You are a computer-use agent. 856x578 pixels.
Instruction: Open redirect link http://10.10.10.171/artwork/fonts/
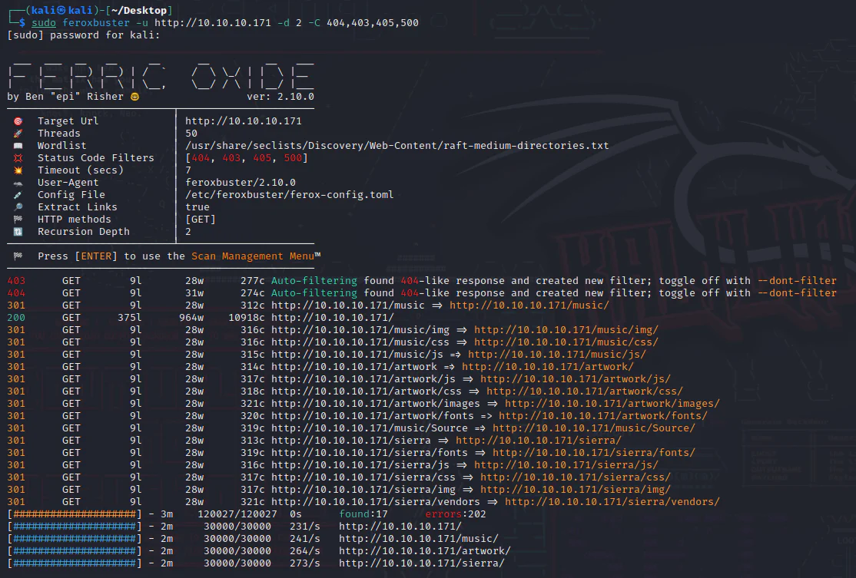click(x=603, y=415)
